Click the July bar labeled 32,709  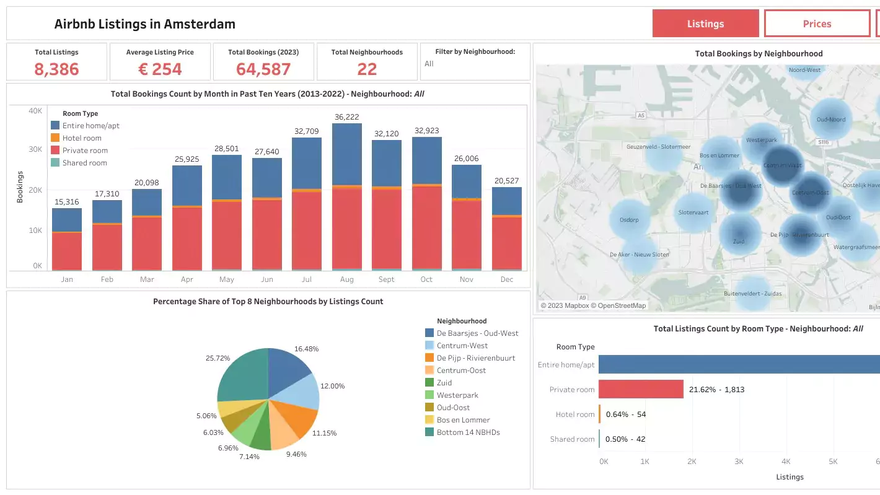pyautogui.click(x=307, y=204)
